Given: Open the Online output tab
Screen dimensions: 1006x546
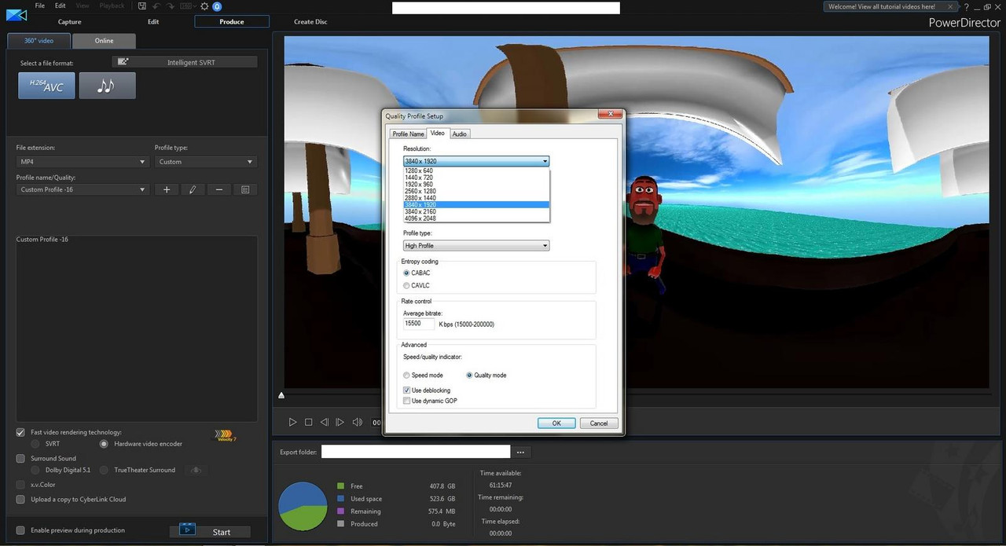Looking at the screenshot, I should [x=104, y=41].
